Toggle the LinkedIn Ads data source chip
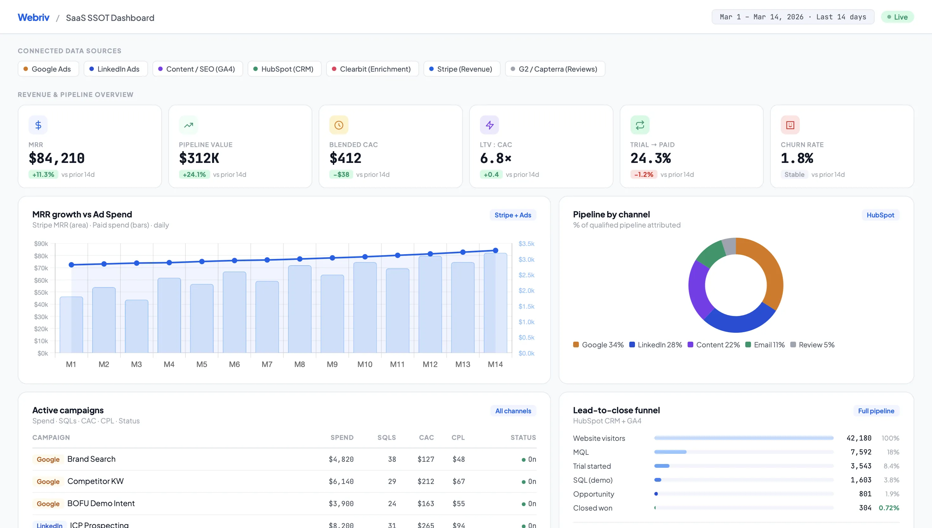Image resolution: width=932 pixels, height=528 pixels. [115, 69]
